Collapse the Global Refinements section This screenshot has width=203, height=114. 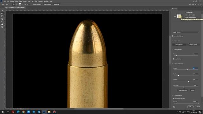point(173,64)
